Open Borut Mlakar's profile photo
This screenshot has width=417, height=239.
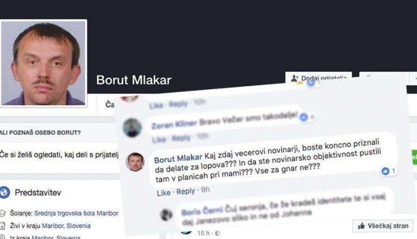[x=43, y=63]
